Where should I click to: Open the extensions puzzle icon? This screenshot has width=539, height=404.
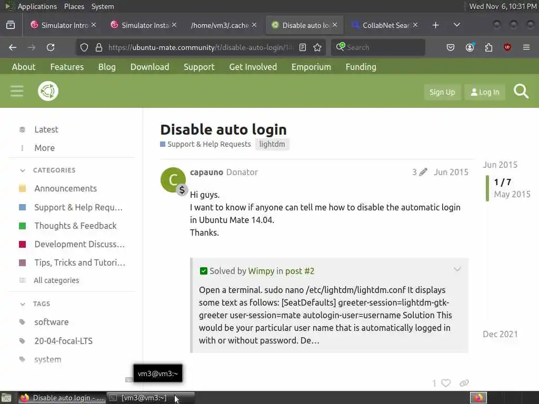(x=488, y=47)
